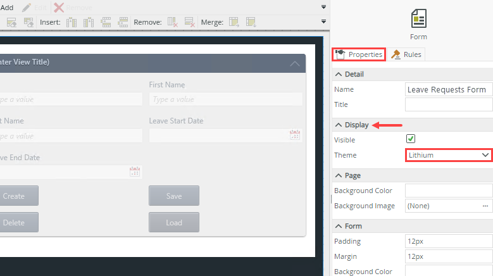Merge cell downward

[251, 22]
